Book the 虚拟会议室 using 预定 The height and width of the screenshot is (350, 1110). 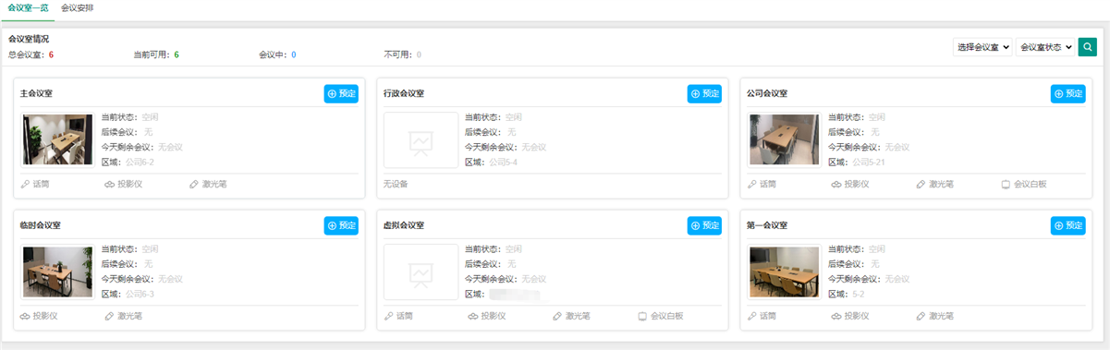(704, 225)
